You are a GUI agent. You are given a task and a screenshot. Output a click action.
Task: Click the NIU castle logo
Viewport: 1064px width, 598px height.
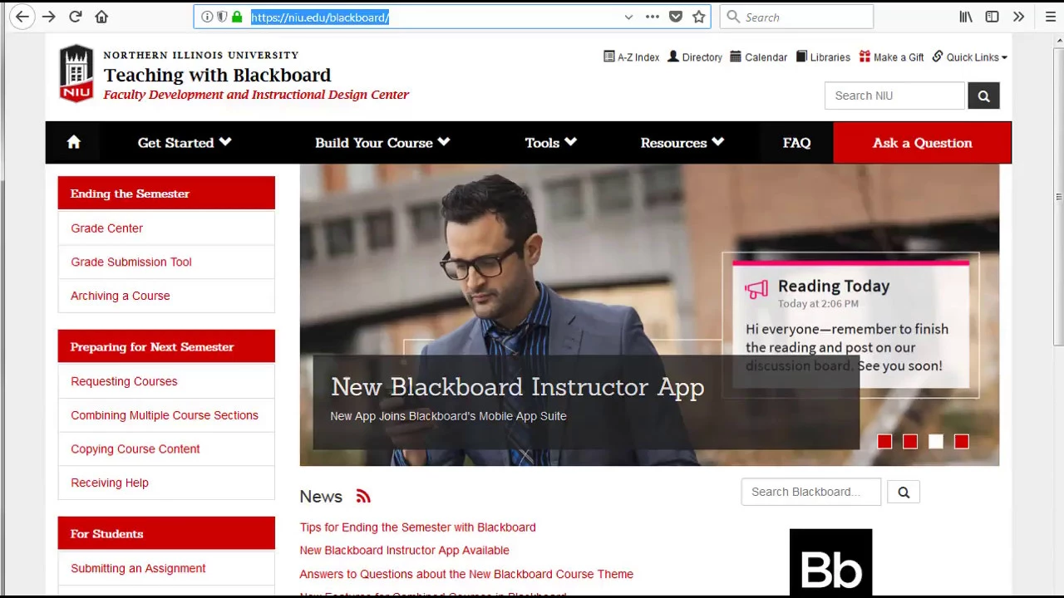76,72
